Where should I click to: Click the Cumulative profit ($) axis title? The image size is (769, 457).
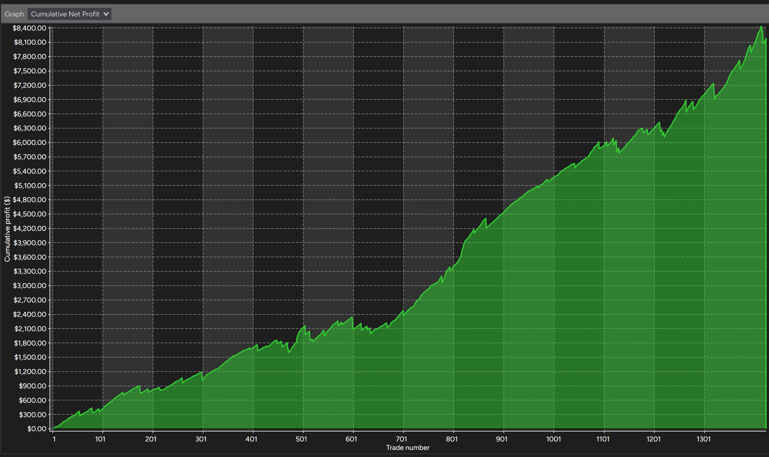pyautogui.click(x=7, y=229)
